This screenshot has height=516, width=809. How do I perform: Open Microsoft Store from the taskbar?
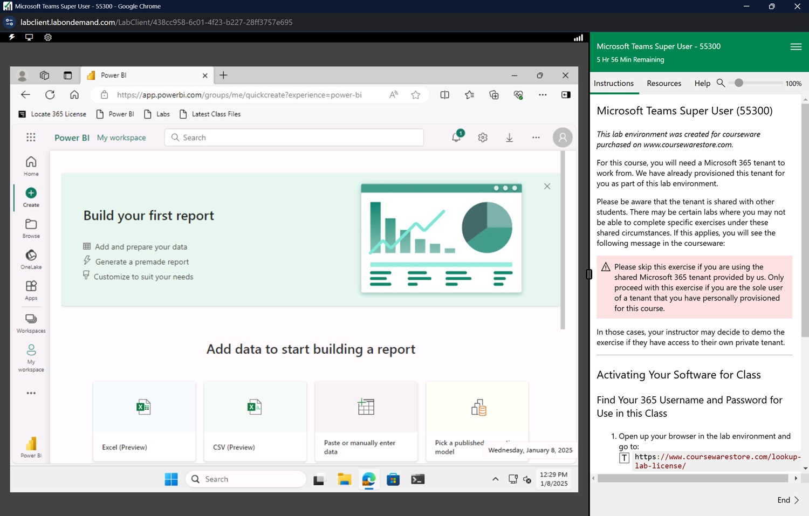[x=393, y=479]
